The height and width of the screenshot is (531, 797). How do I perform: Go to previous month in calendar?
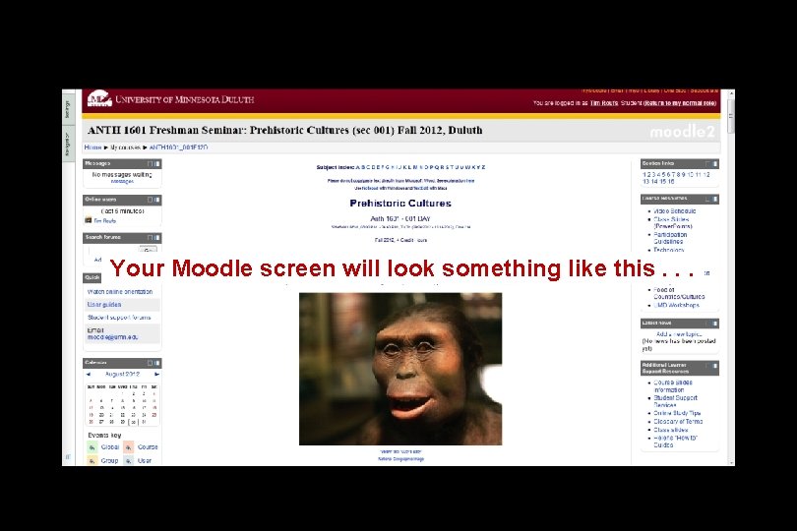pyautogui.click(x=89, y=374)
